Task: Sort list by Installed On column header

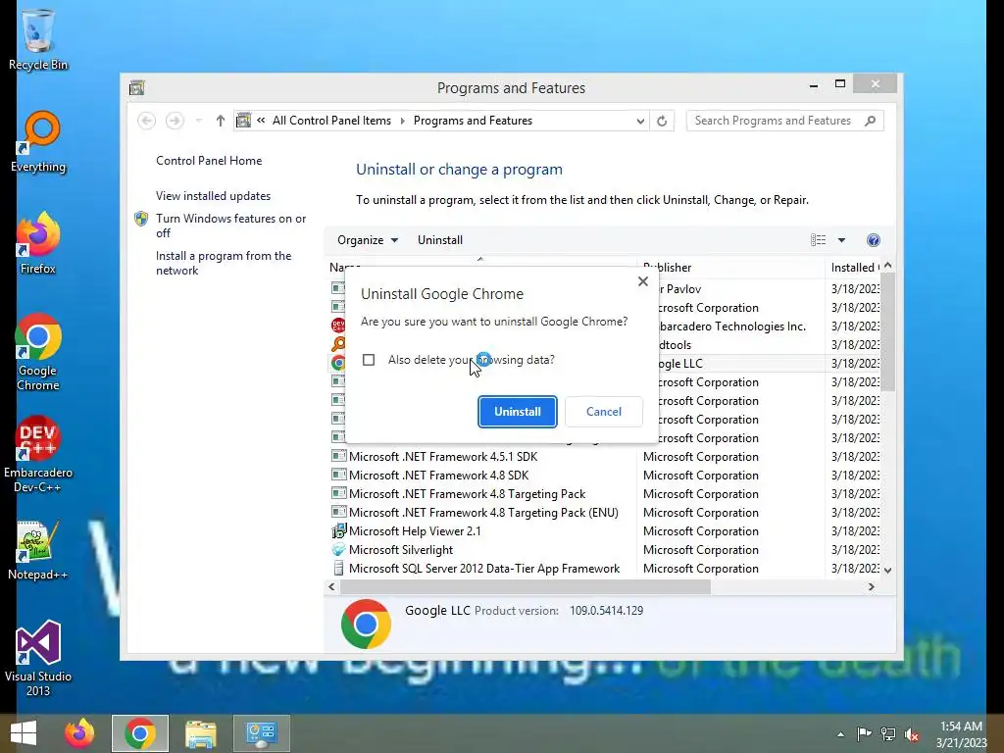Action: [854, 267]
